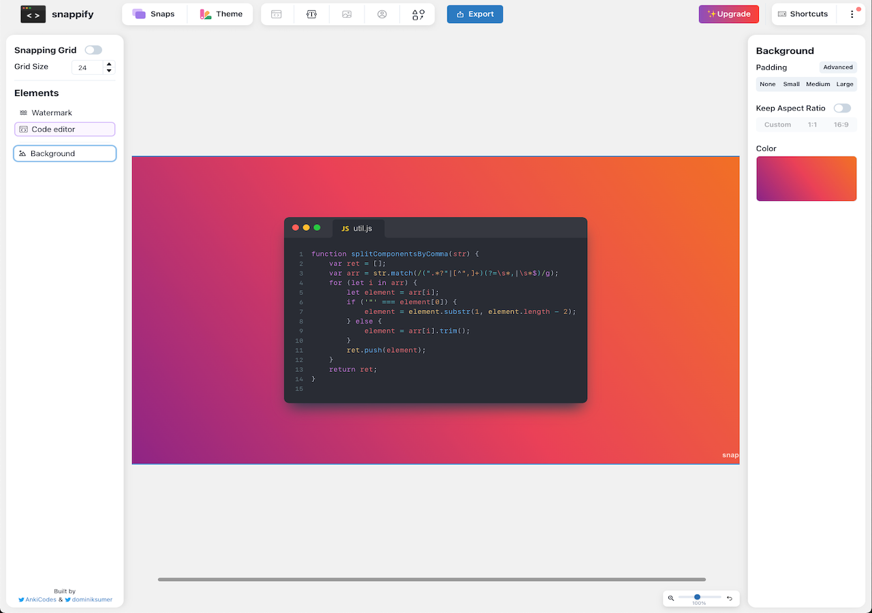Viewport: 872px width, 613px height.
Task: Select Code editor in Elements list
Action: 65,129
